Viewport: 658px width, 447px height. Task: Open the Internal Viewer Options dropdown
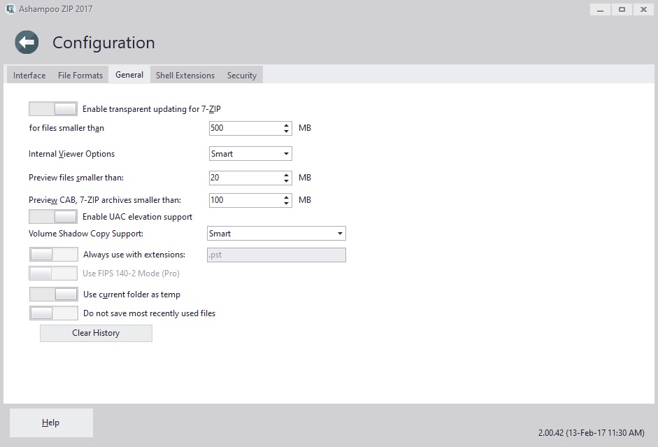click(x=250, y=154)
